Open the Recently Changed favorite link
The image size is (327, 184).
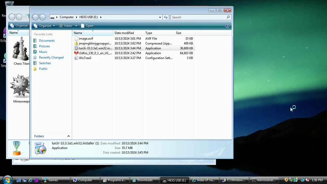pyautogui.click(x=51, y=57)
